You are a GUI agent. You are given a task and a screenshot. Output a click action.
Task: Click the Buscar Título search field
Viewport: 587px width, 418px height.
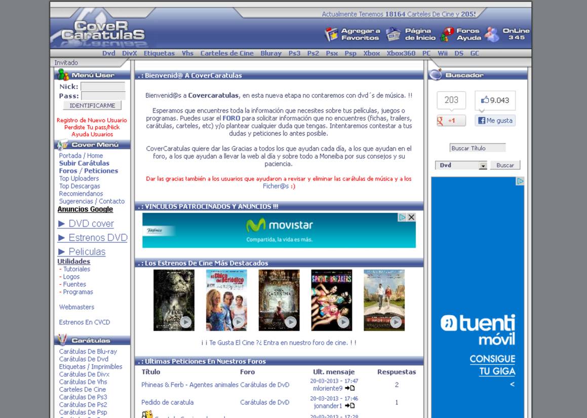point(477,148)
